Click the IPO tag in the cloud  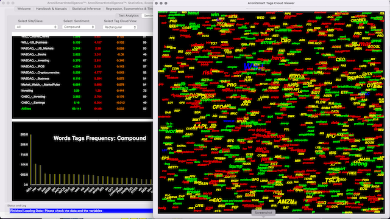coord(331,136)
